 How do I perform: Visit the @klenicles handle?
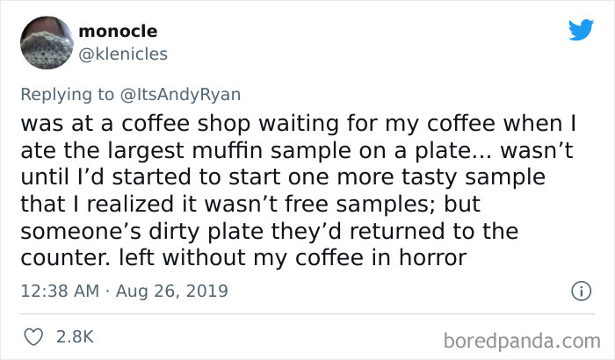tap(123, 54)
